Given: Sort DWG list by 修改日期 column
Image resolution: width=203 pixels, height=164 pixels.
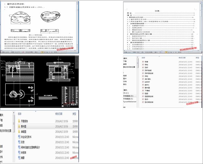Looking at the screenshot, I should [182, 58].
